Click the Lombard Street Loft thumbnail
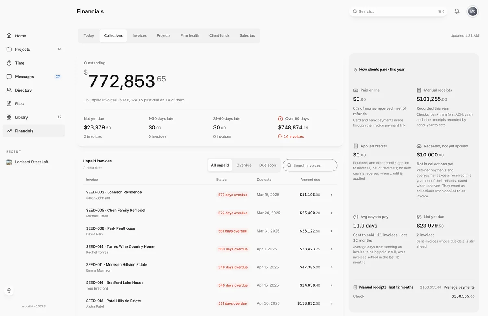 [x=9, y=162]
